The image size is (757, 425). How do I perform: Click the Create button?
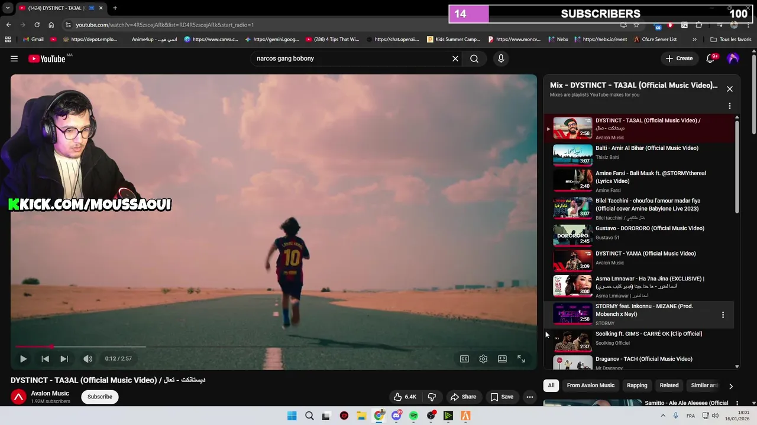click(679, 58)
